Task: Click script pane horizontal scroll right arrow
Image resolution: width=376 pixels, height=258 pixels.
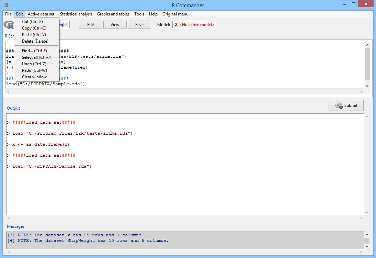Action: (362, 91)
